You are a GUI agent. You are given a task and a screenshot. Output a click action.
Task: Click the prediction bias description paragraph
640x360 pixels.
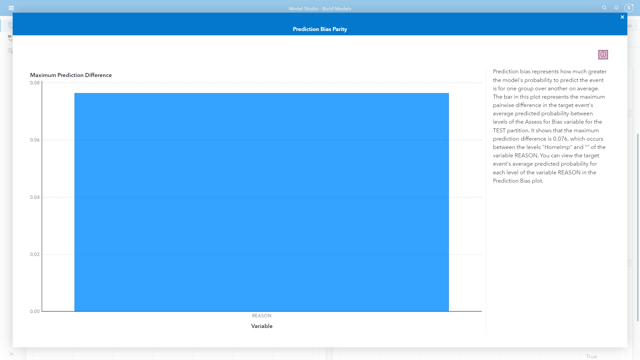pos(549,126)
